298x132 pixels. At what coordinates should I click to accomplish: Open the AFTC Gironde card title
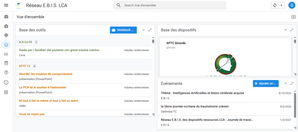click(x=176, y=43)
